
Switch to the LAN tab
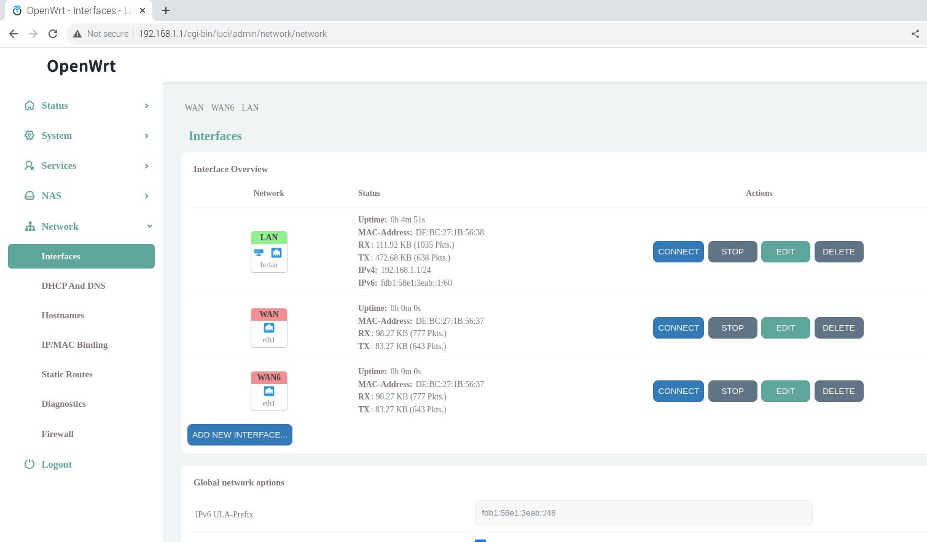[x=250, y=108]
